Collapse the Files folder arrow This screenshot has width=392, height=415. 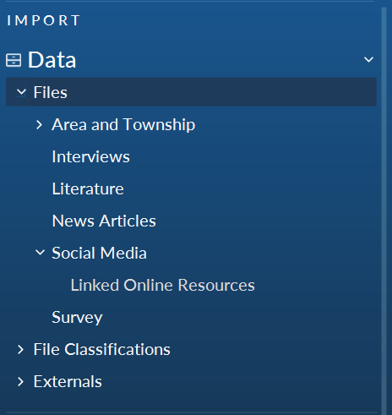point(21,92)
